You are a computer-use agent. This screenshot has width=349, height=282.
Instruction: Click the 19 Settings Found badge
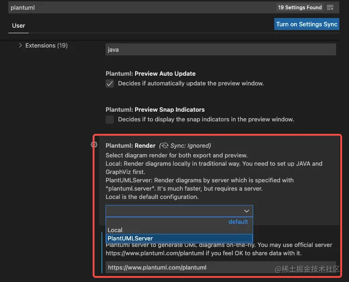point(300,7)
